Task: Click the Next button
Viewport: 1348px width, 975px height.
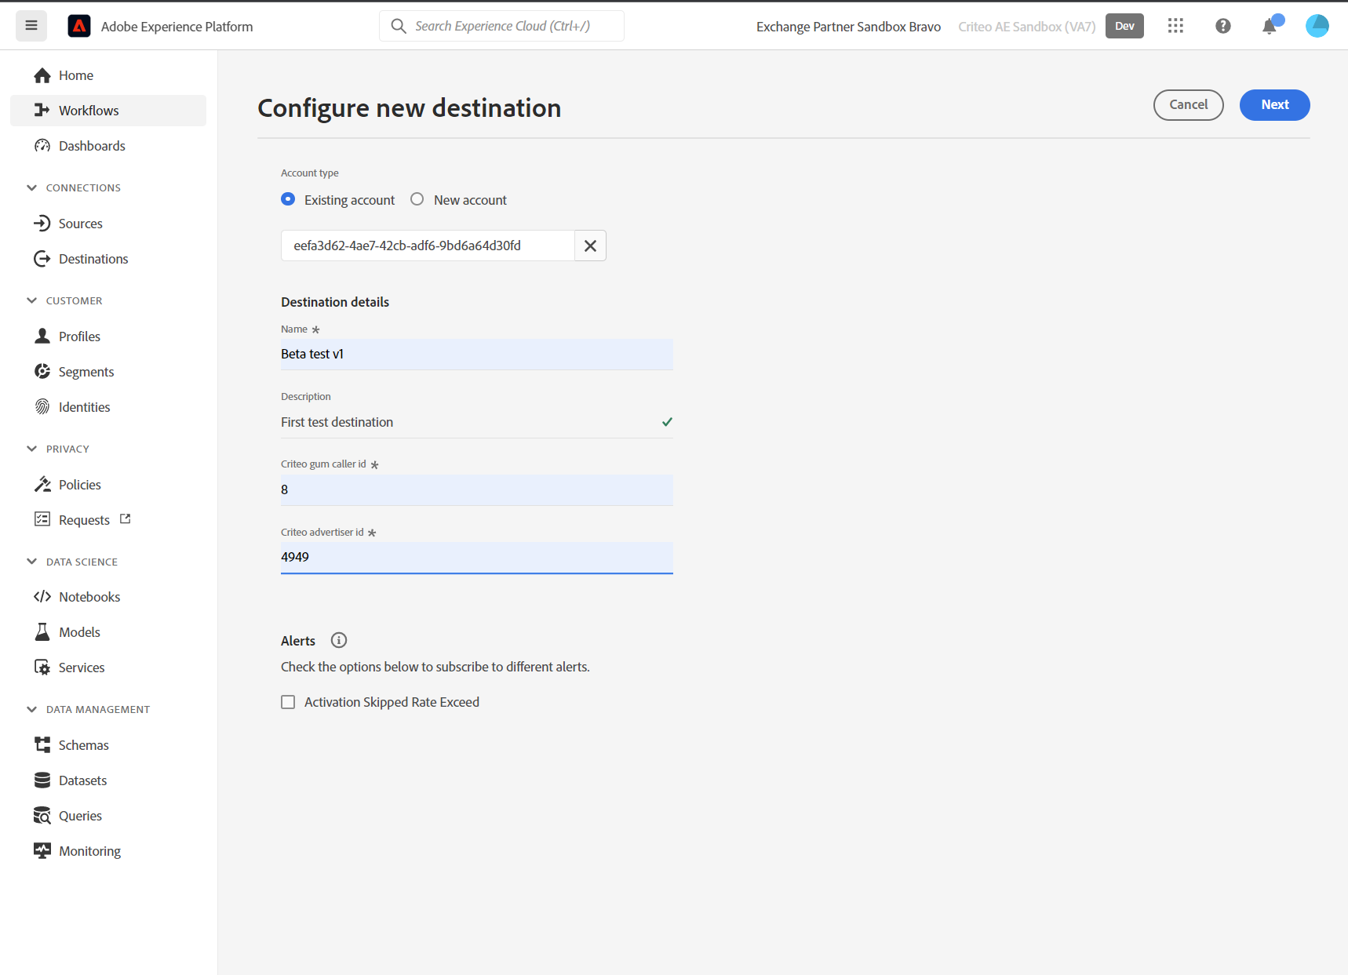Action: click(1274, 105)
